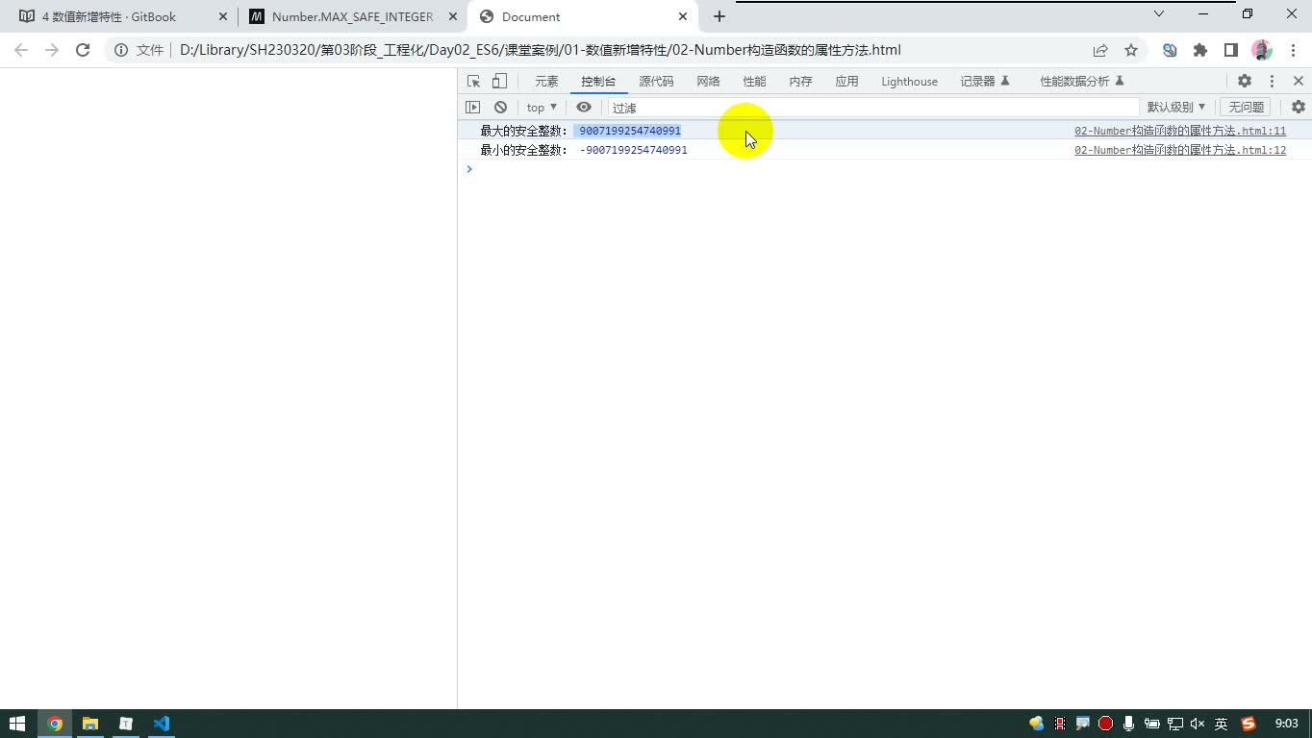Open the 默认级别 log level dropdown
This screenshot has height=738, width=1312.
pos(1176,108)
